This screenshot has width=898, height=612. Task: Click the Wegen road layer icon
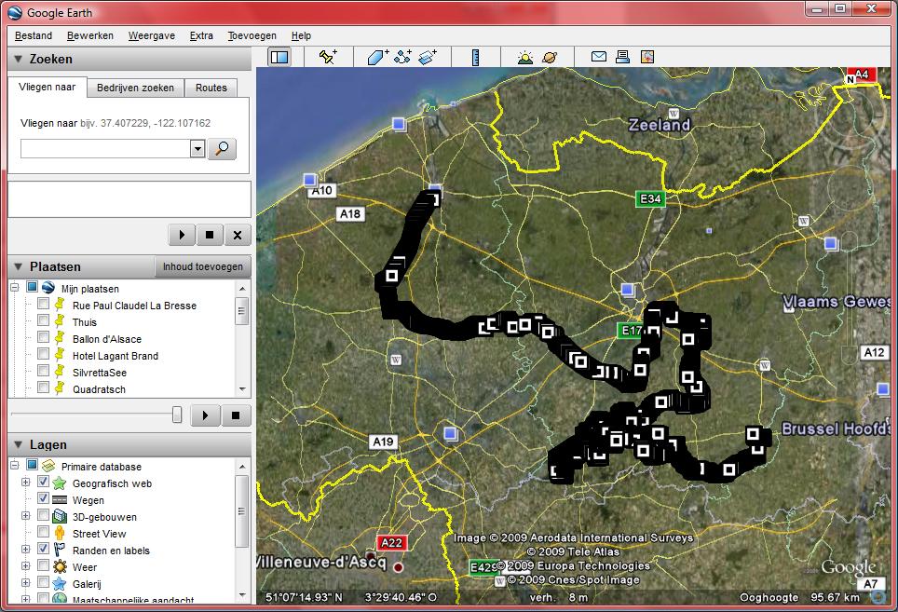coord(60,500)
